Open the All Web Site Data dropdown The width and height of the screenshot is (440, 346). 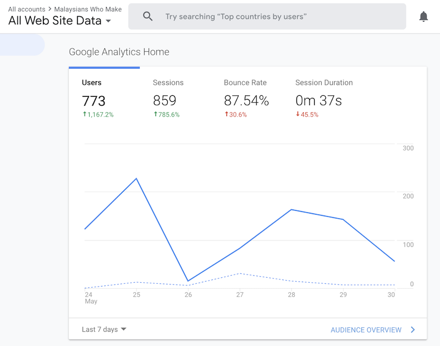click(59, 20)
